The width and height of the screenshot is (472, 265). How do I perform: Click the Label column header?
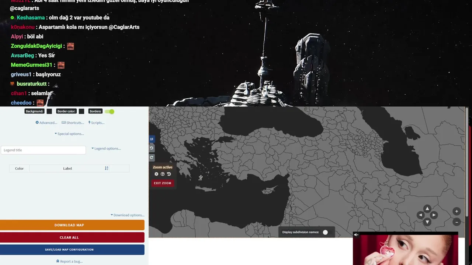(67, 168)
